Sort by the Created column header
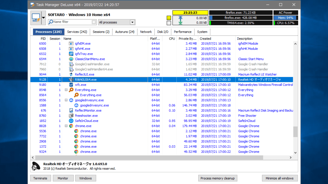Image resolution: width=328 pixels, height=184 pixels. (217, 39)
